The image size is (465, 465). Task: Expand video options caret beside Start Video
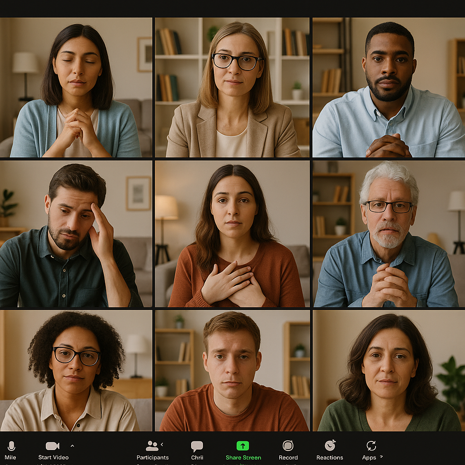point(72,445)
